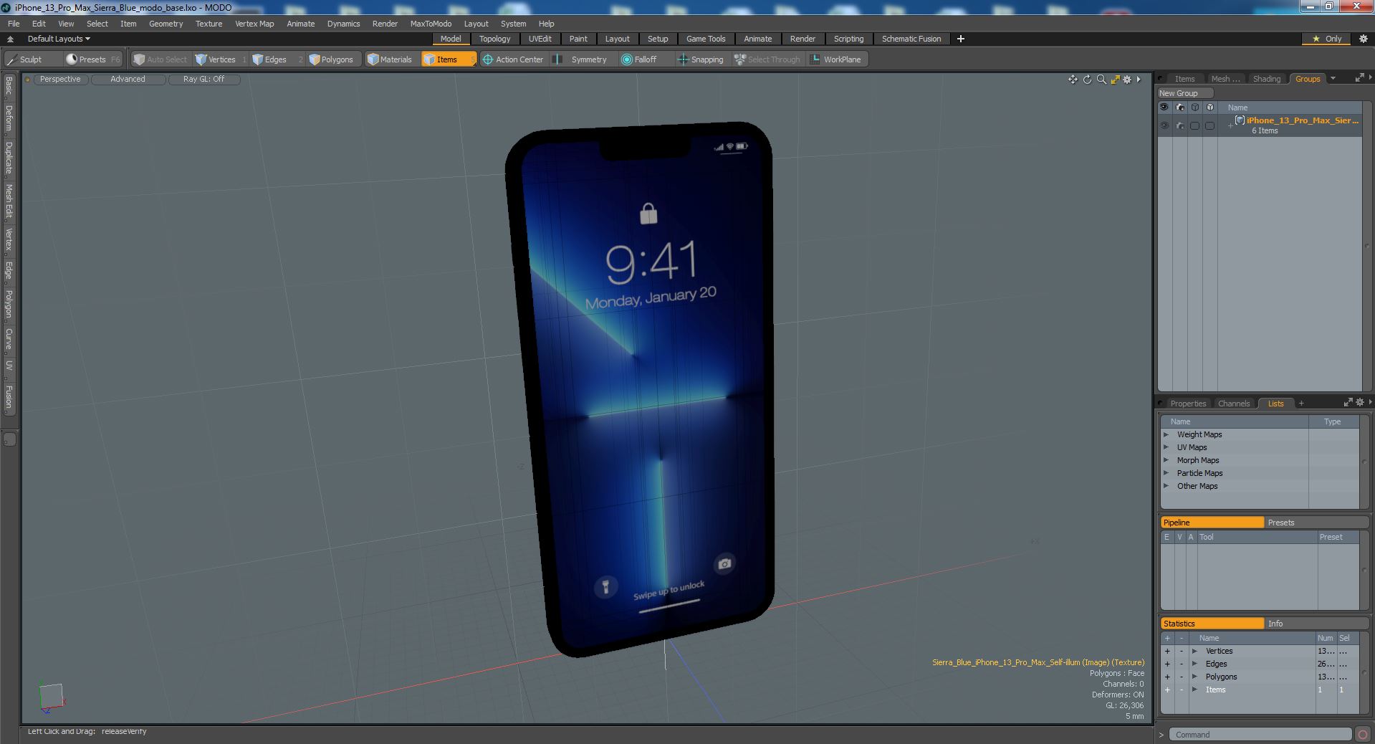Toggle visibility eye for iPhone_13_Pro_Max group
Screen dimensions: 1375x744
1164,125
